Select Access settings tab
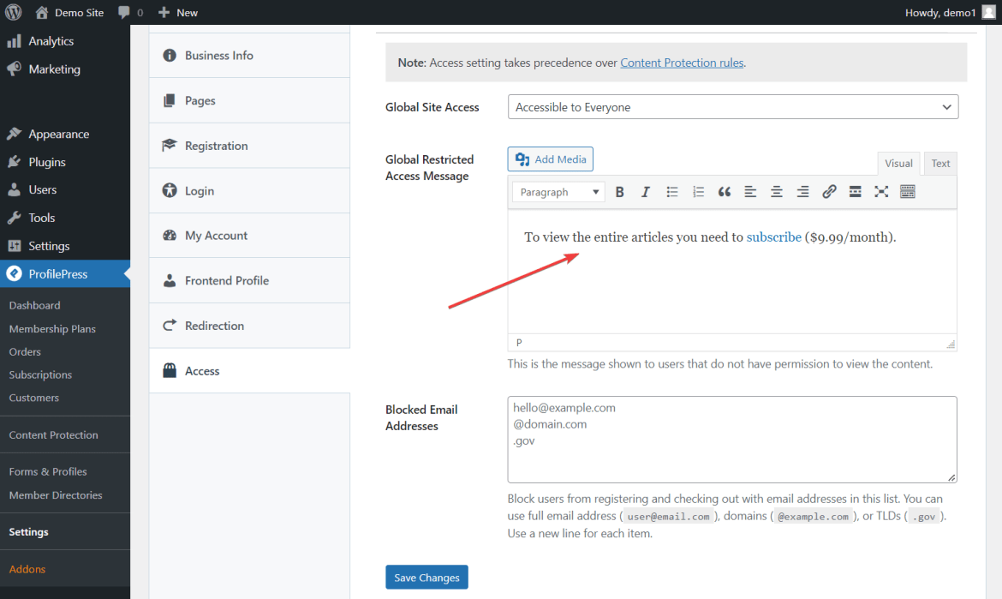 pyautogui.click(x=249, y=371)
